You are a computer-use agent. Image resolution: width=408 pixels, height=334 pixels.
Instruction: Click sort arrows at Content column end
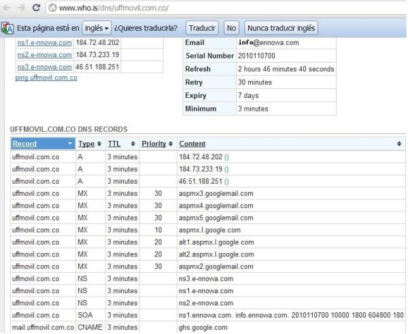(x=399, y=144)
